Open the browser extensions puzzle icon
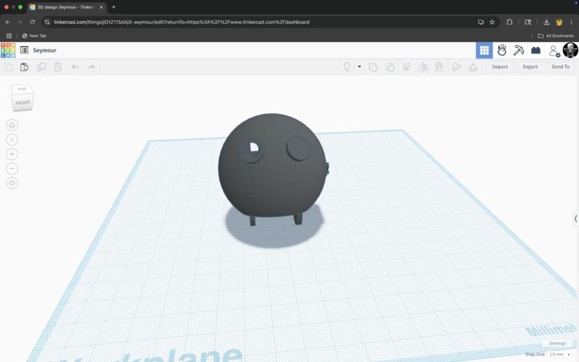This screenshot has height=362, width=579. pos(510,22)
